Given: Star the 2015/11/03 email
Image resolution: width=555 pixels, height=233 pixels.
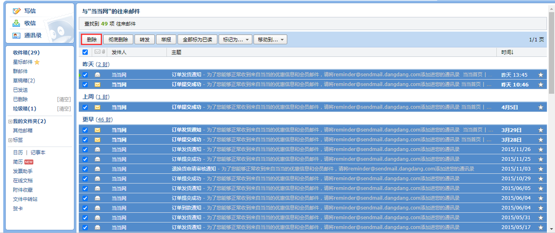Looking at the screenshot, I should coord(541,169).
